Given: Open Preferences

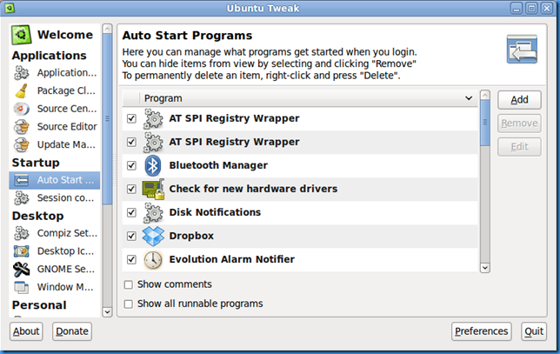Looking at the screenshot, I should coord(481,331).
